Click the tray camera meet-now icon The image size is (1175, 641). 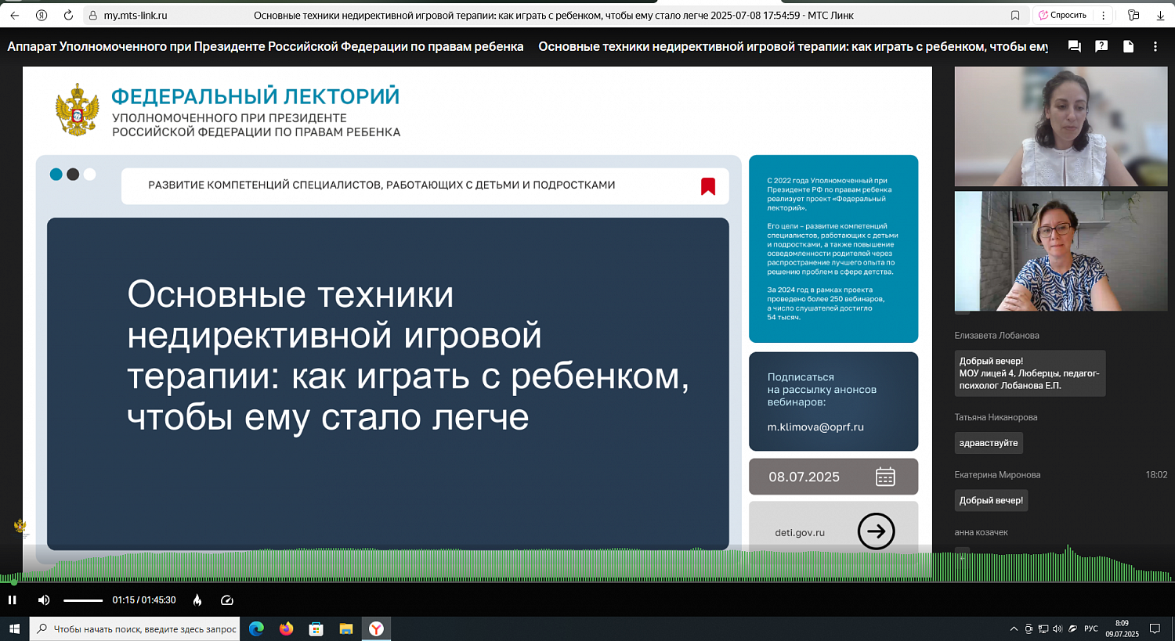coord(1029,628)
